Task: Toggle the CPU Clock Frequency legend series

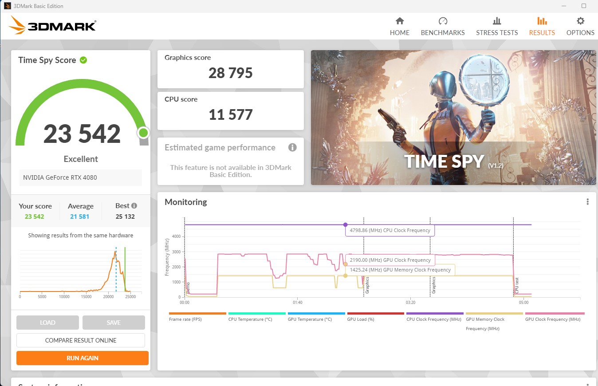Action: coord(435,316)
